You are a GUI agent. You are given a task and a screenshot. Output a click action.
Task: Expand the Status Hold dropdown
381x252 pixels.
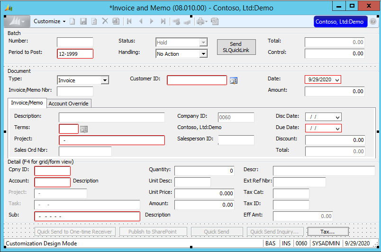tap(203, 43)
